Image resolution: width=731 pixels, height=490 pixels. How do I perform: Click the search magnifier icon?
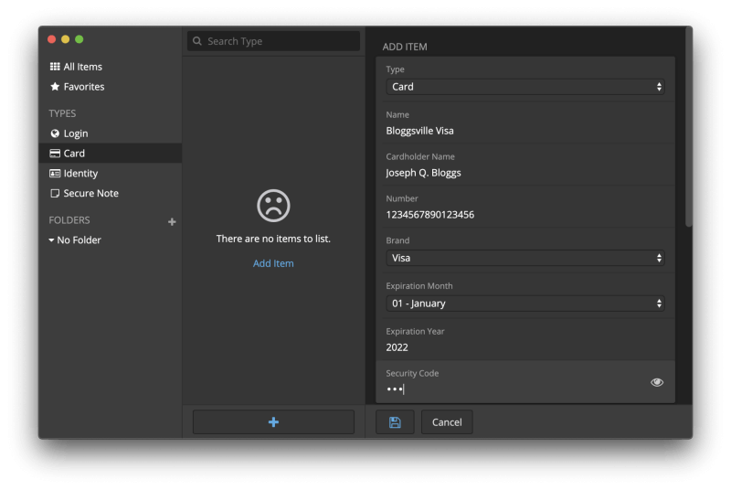coord(197,41)
